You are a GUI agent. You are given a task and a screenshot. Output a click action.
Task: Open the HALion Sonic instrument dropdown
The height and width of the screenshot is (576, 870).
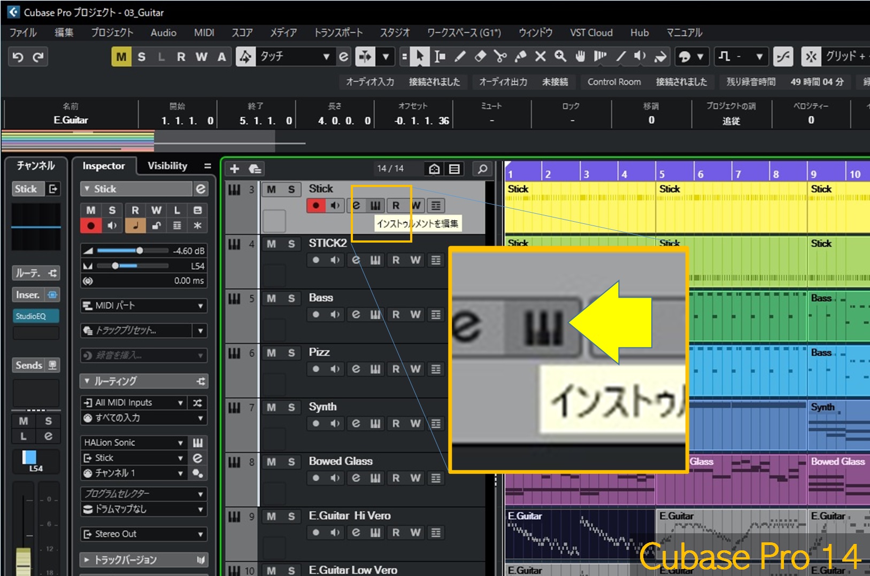click(133, 442)
